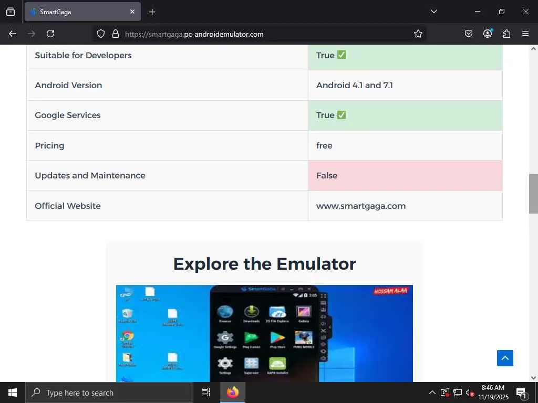The height and width of the screenshot is (403, 538).
Task: Open the Firefox application menu
Action: tap(525, 34)
